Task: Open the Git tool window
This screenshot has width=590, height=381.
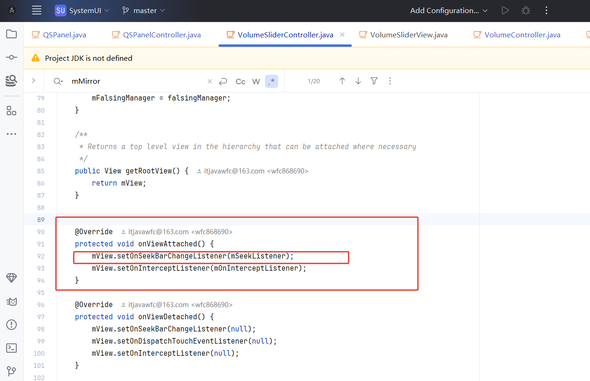Action: 11,371
